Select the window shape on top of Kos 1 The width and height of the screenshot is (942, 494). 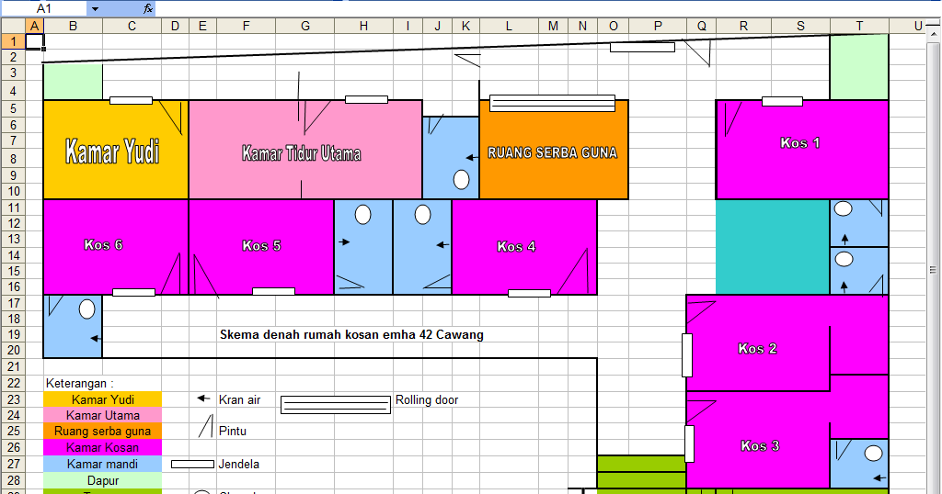(782, 101)
